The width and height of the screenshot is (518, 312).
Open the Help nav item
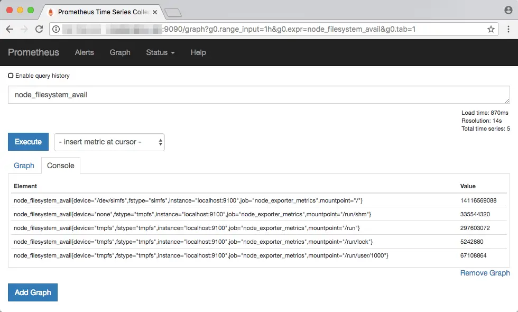pos(198,52)
